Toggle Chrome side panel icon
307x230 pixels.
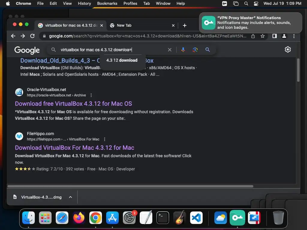(x=275, y=36)
